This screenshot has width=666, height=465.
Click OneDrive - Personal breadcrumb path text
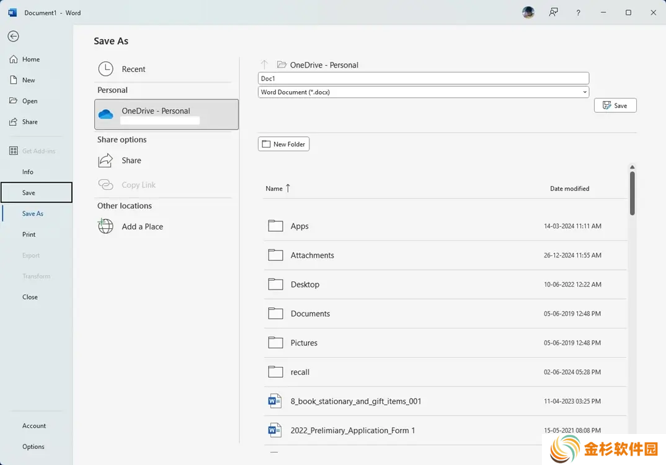324,64
